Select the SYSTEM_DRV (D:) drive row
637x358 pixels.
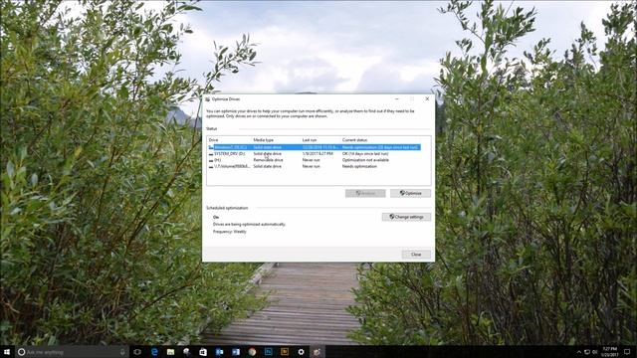315,154
